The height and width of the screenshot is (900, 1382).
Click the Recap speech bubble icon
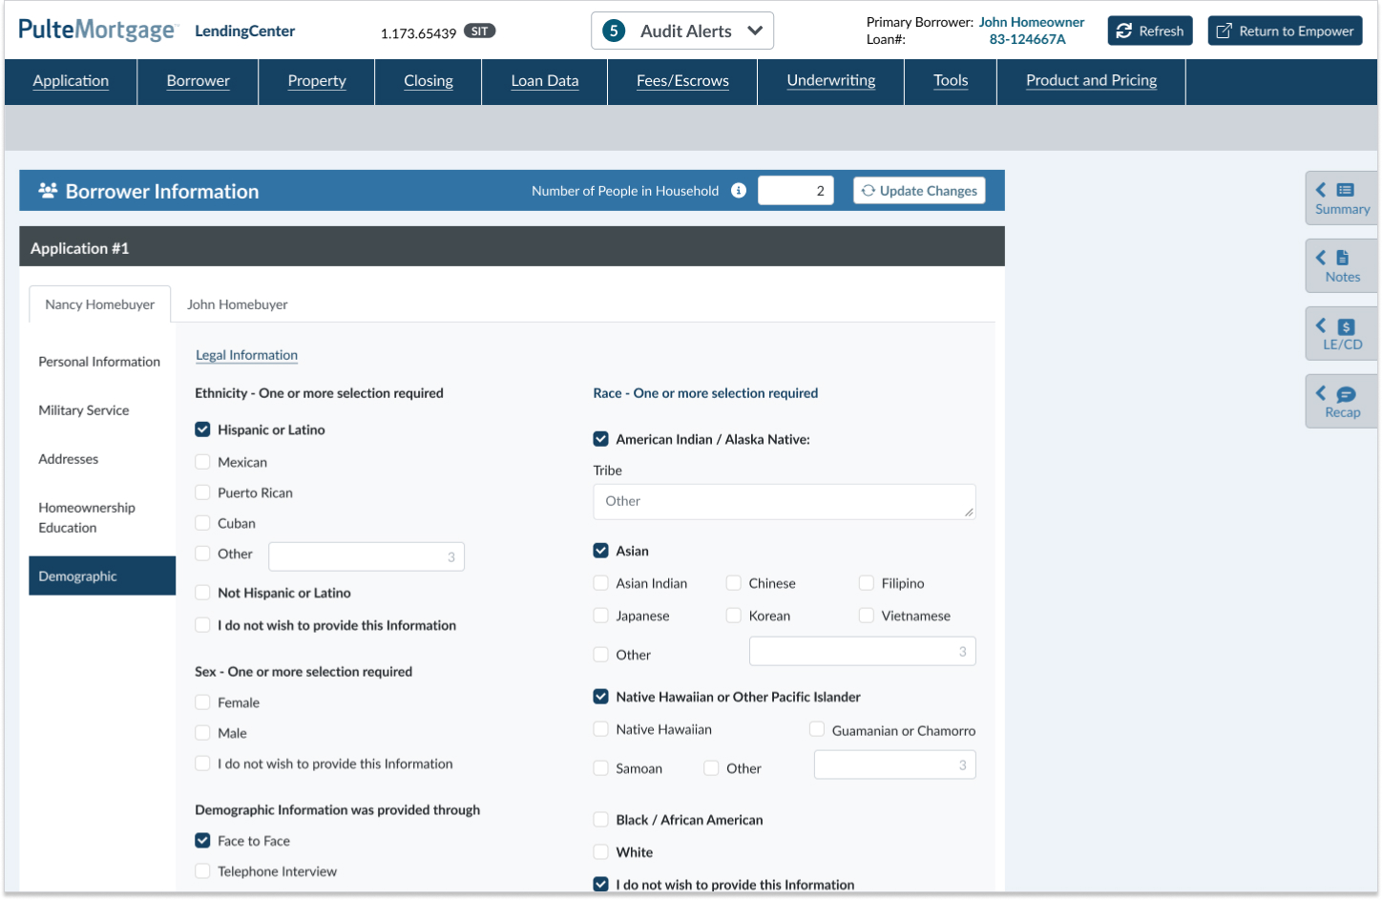click(x=1346, y=394)
